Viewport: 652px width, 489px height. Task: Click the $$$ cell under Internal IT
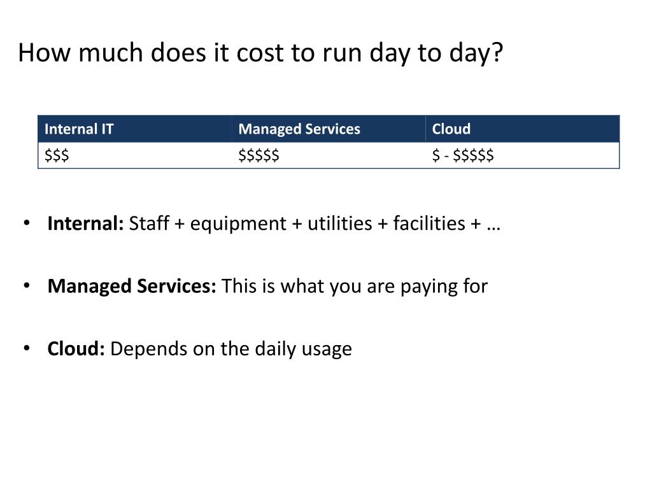pos(135,155)
